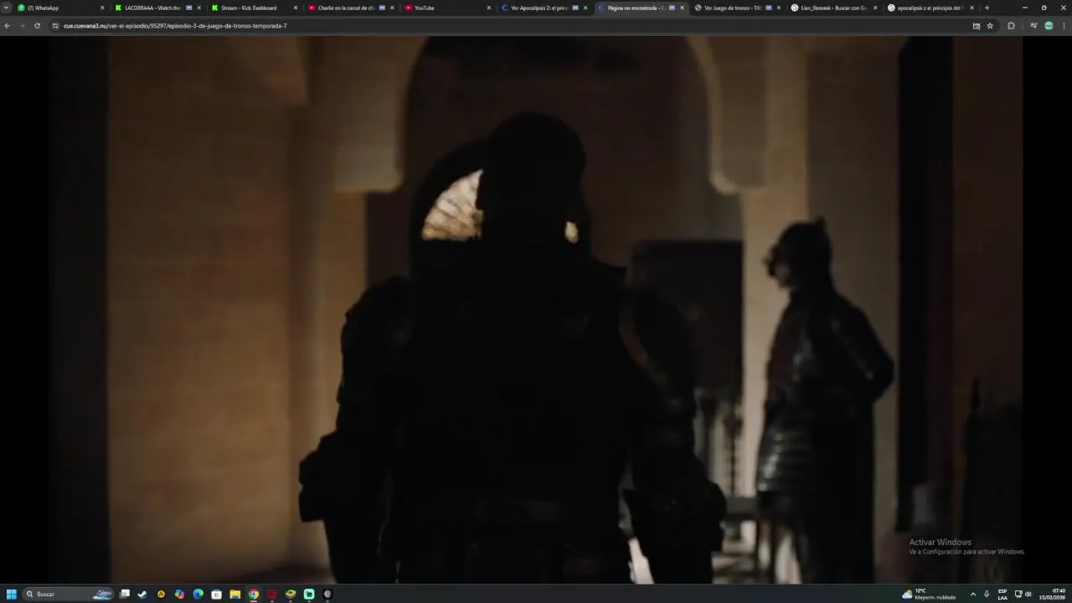This screenshot has height=603, width=1072.
Task: Close the WhatsApp tab
Action: pos(102,8)
